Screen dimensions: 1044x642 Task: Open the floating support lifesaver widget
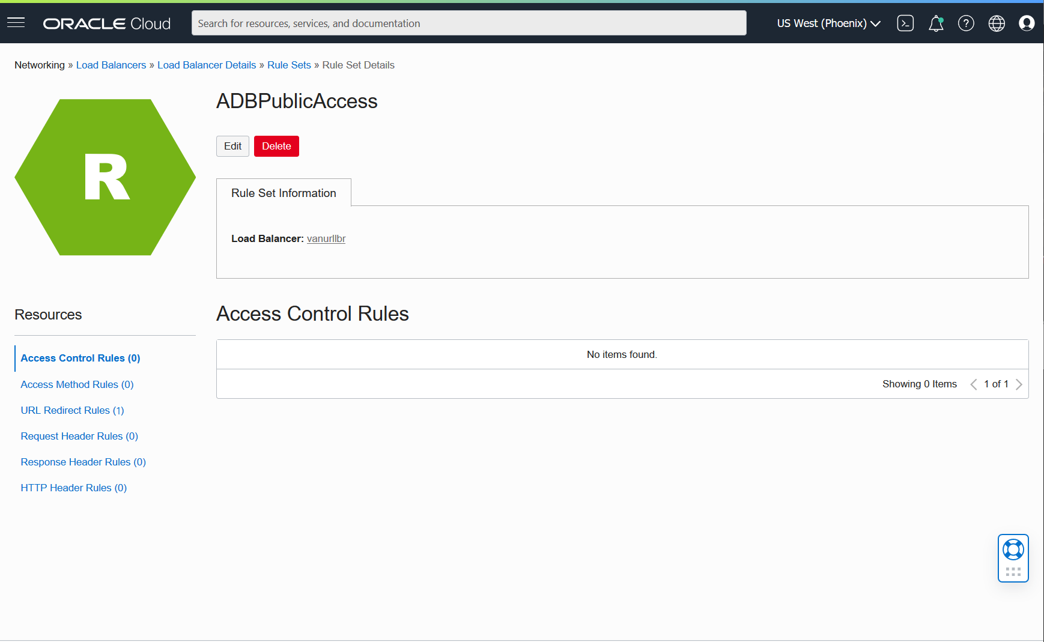1013,548
